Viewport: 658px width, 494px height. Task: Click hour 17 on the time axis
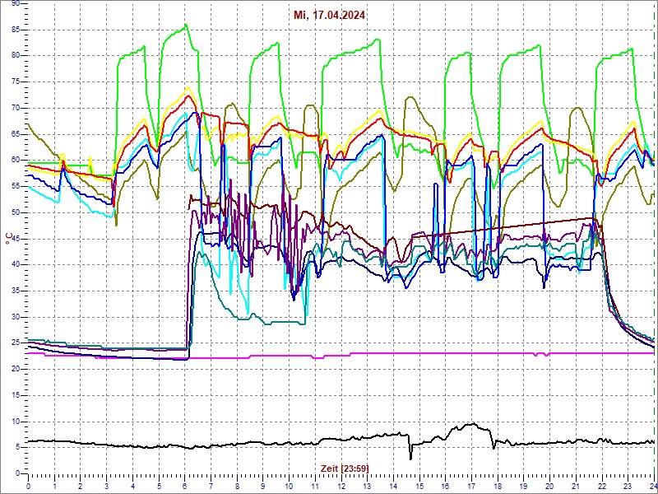click(471, 486)
